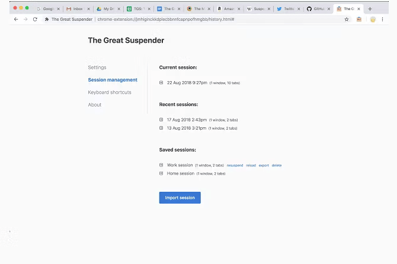Close the Google tab
Image resolution: width=397 pixels, height=264 pixels.
(58, 9)
